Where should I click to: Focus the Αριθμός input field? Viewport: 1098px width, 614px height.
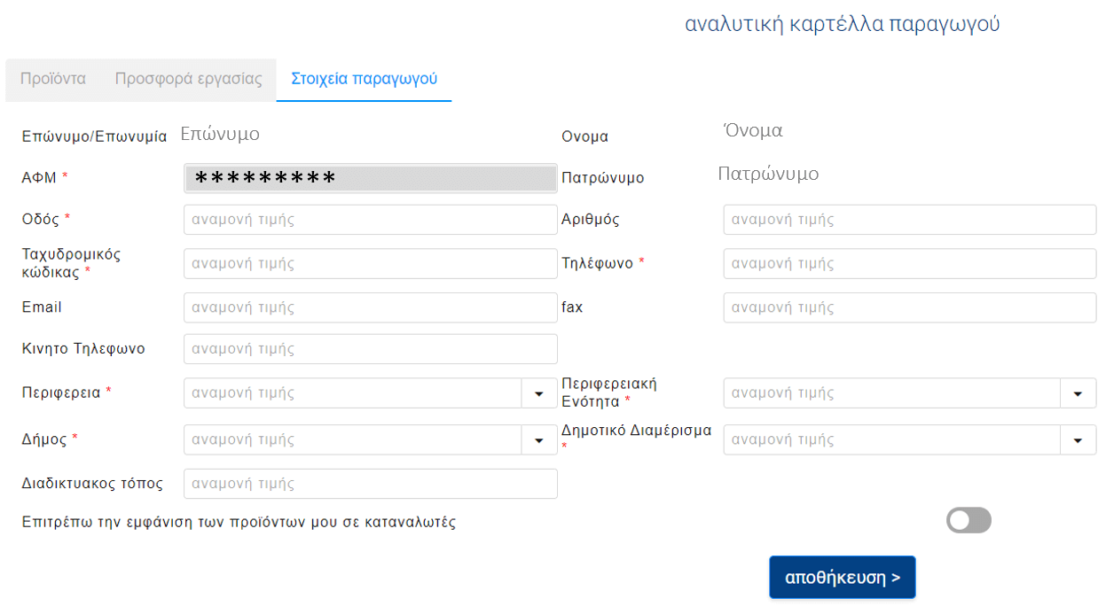[909, 220]
